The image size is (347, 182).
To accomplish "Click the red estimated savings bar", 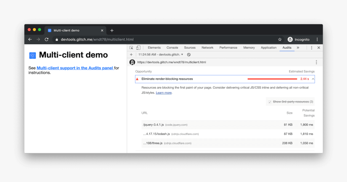I will tap(272, 79).
